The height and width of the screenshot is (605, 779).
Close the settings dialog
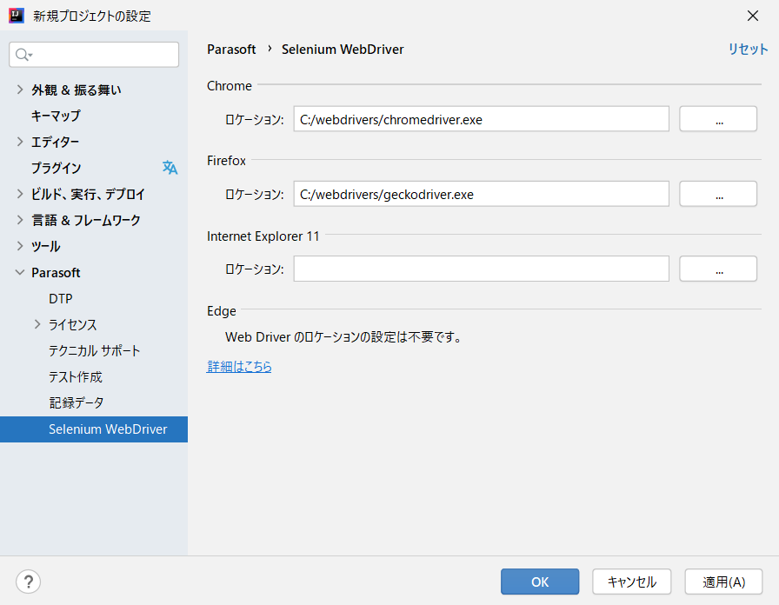click(x=753, y=16)
